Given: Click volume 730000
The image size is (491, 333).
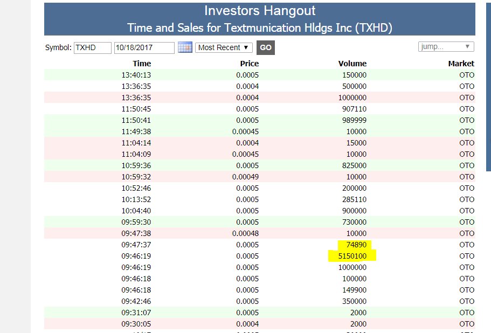Looking at the screenshot, I should tap(354, 222).
